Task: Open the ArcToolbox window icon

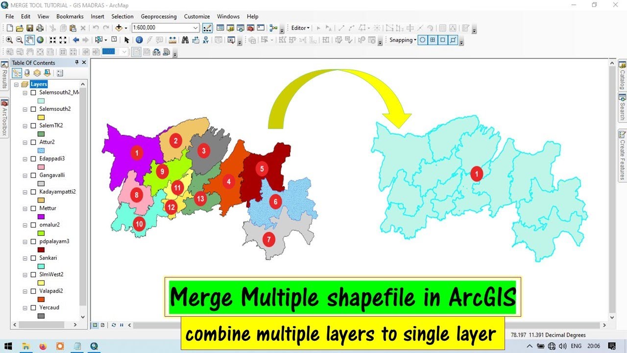Action: [x=250, y=28]
